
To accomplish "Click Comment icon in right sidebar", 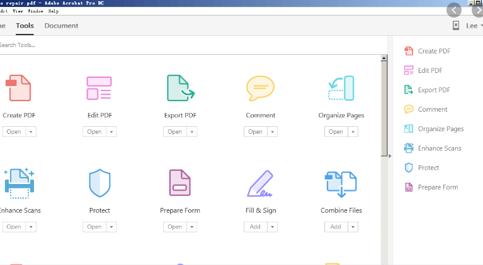I will click(409, 109).
